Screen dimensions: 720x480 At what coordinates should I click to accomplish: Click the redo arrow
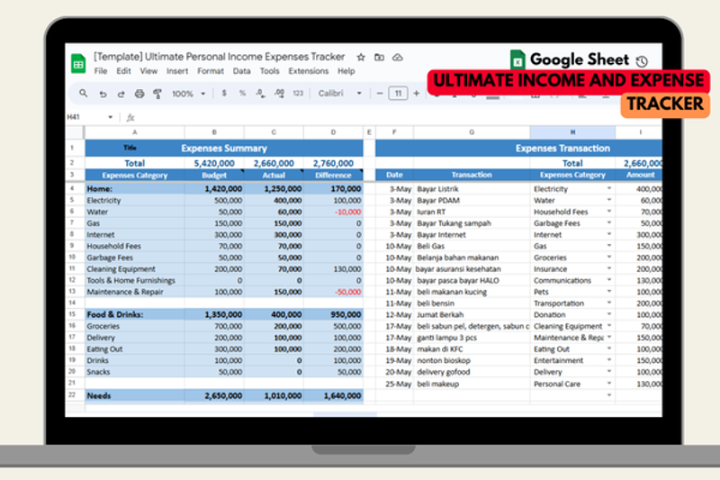pyautogui.click(x=121, y=94)
